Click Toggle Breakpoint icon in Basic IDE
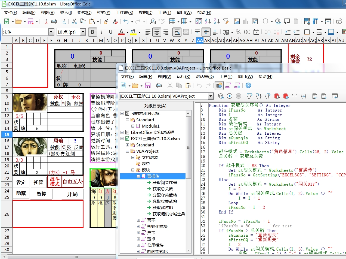346x259 pixels. (x=277, y=96)
